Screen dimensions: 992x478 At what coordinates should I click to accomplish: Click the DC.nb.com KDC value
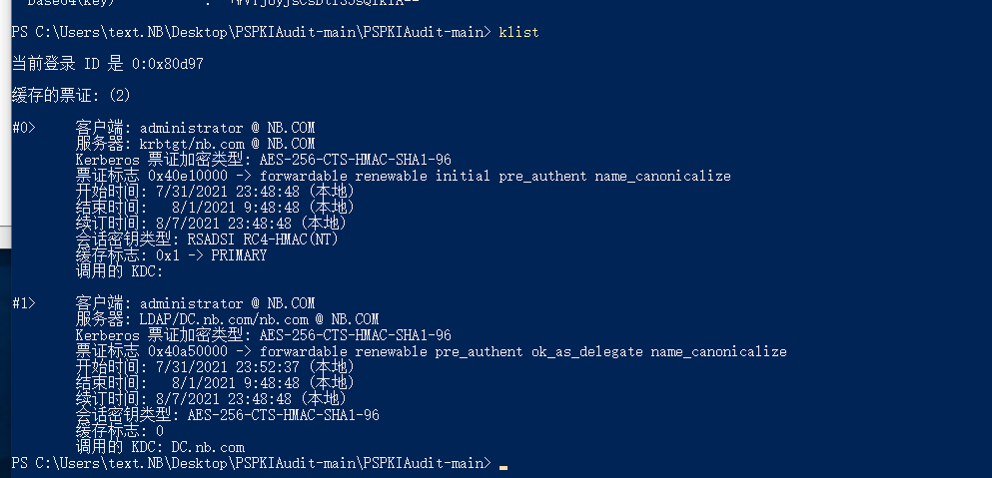208,448
